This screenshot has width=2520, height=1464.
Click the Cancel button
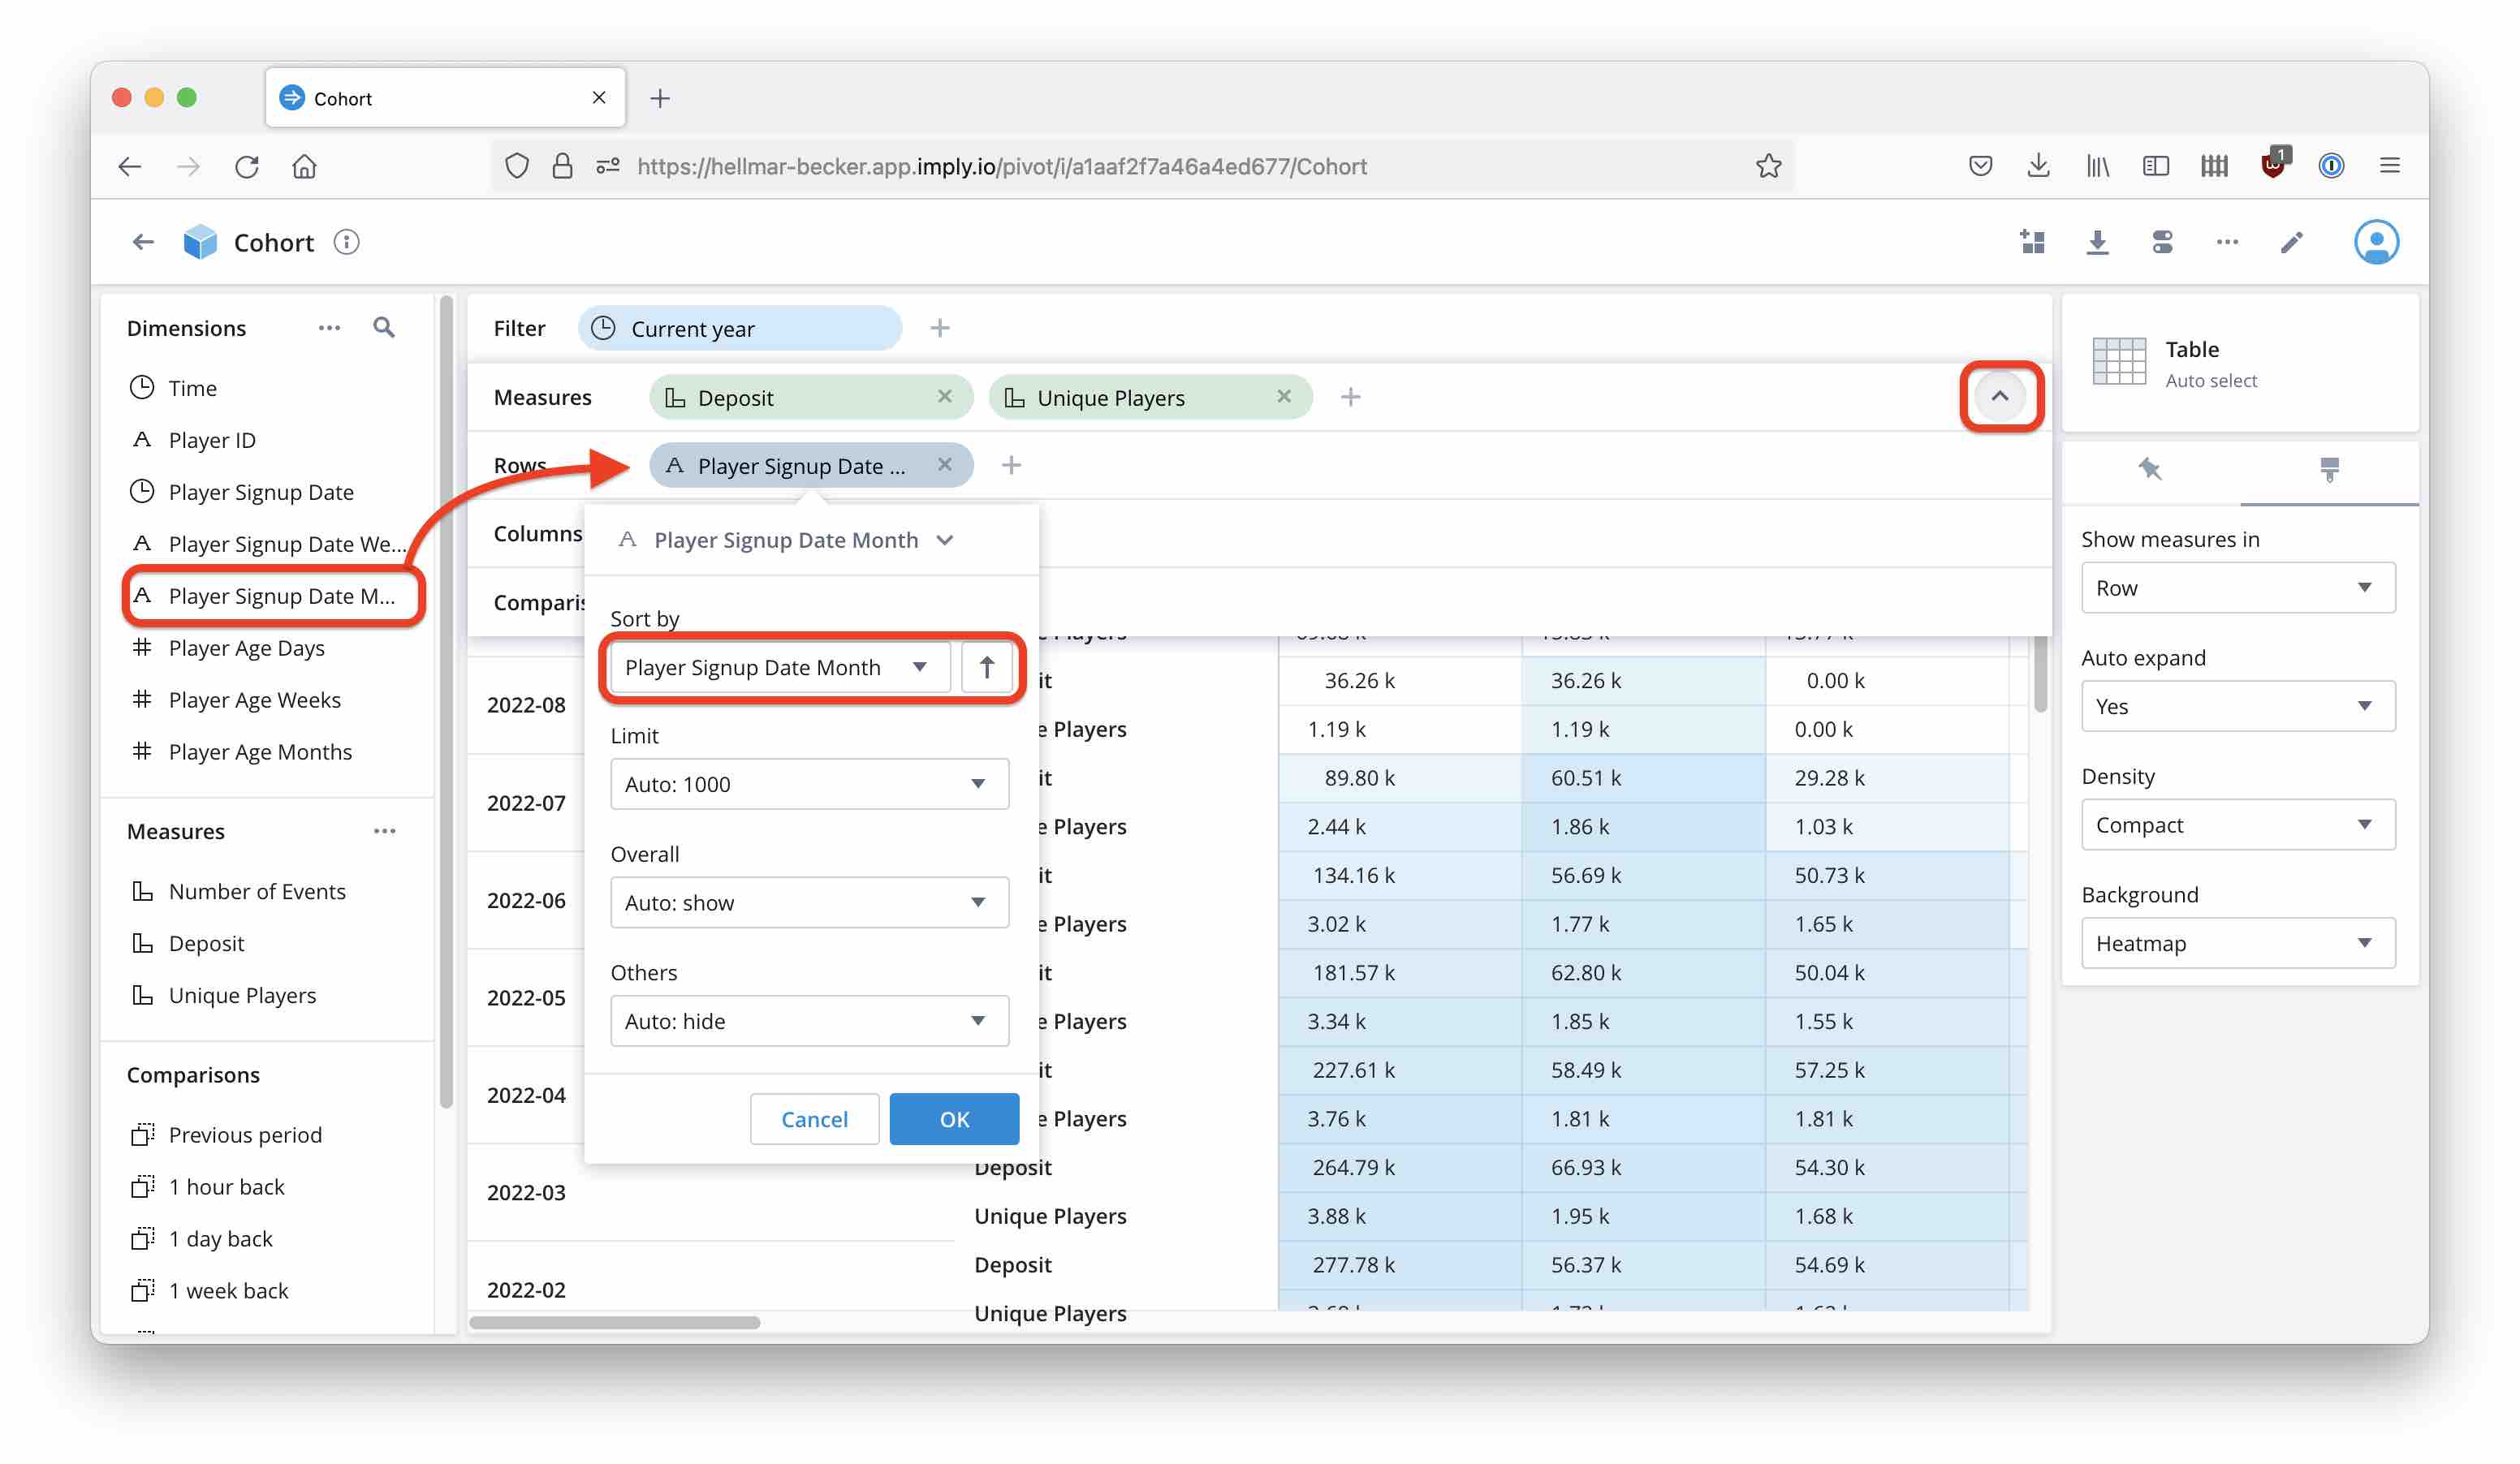[814, 1119]
